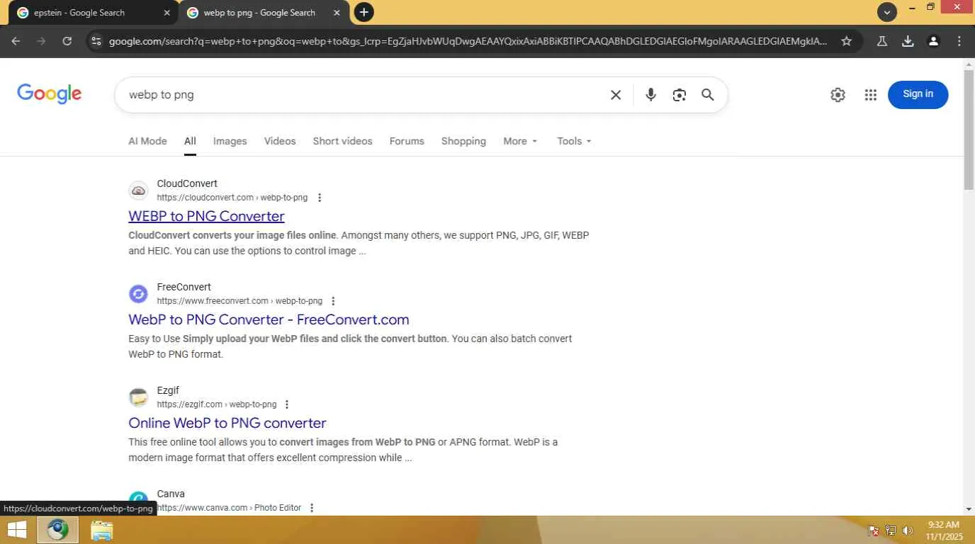Click the scrollbar up arrow
975x544 pixels.
coord(969,64)
